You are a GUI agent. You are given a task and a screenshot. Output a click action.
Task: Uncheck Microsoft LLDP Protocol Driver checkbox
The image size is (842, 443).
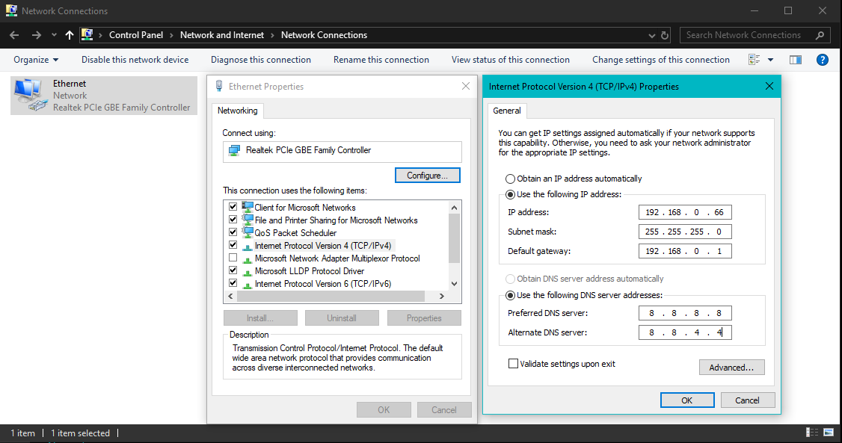pyautogui.click(x=233, y=270)
